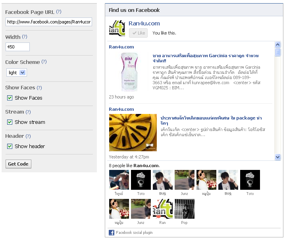Uncheck the Show header checkbox
Viewport: 285px width, 239px height.
pyautogui.click(x=10, y=146)
